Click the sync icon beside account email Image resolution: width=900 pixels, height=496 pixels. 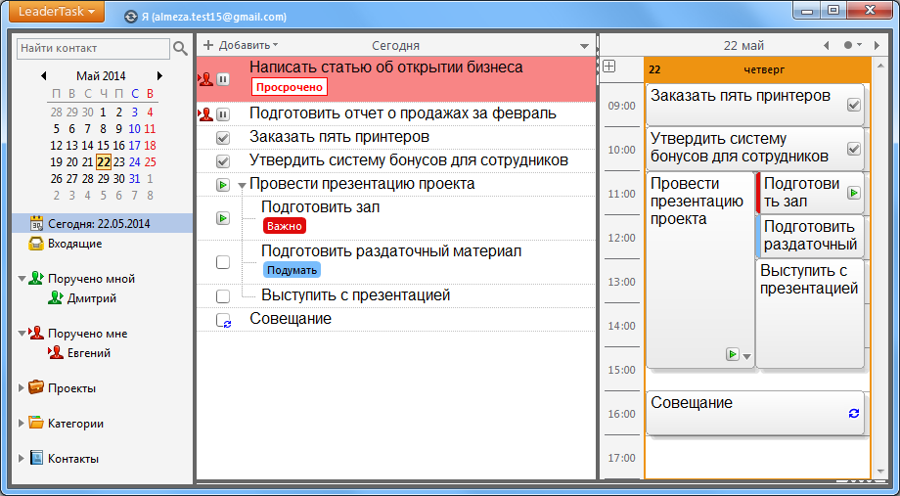pos(131,17)
